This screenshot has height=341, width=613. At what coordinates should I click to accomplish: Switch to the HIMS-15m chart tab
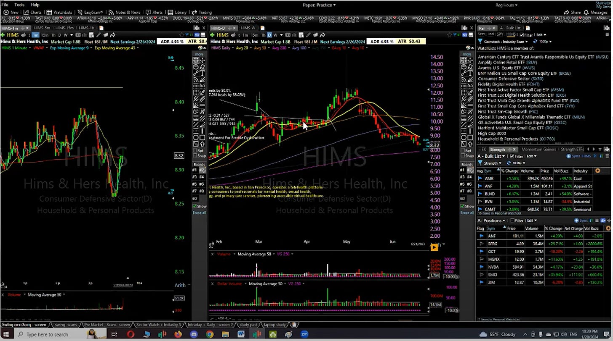[64, 28]
